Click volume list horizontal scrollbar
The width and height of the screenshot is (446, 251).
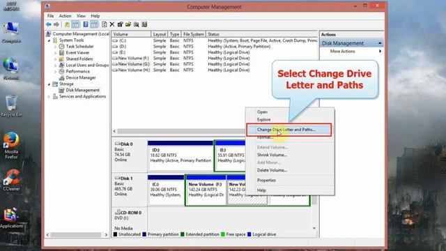point(181,131)
